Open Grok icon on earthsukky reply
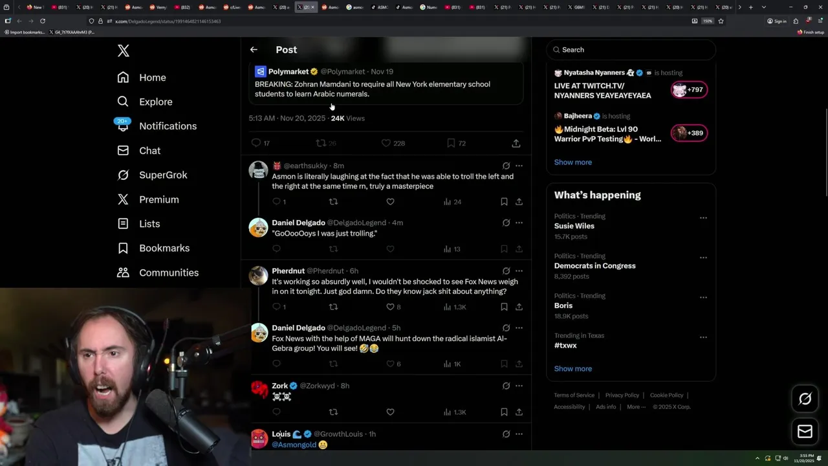The image size is (828, 466). (506, 166)
